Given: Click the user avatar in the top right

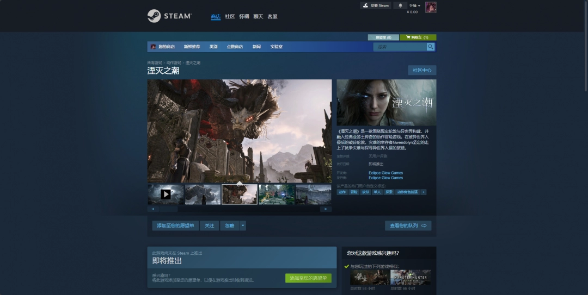Looking at the screenshot, I should 431,7.
